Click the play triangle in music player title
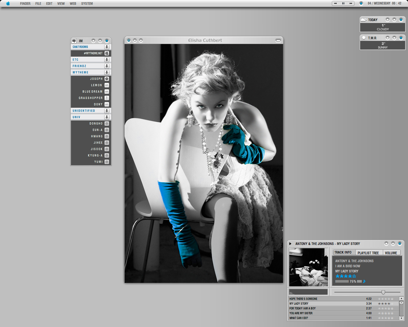This screenshot has height=327, width=408. (290, 244)
